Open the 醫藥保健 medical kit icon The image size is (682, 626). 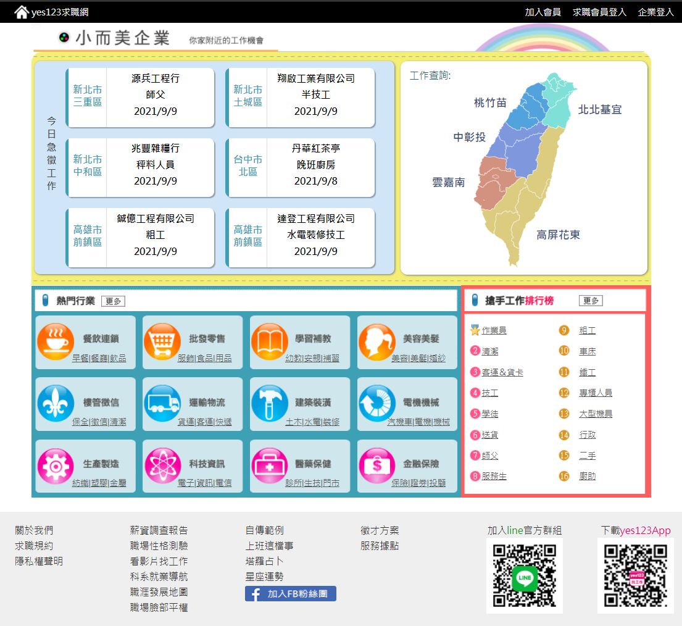269,465
